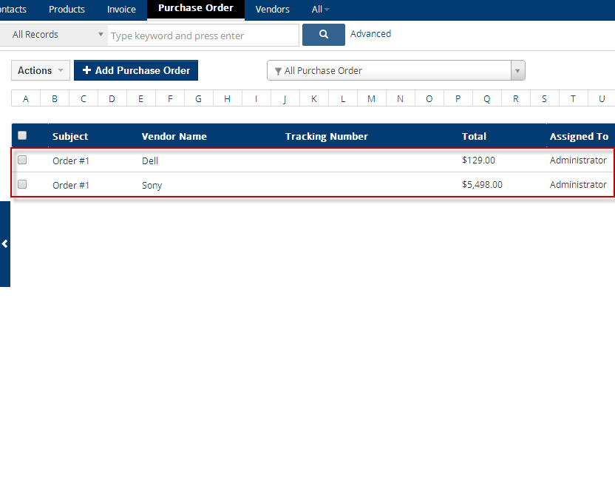Filter records by letter R
The width and height of the screenshot is (615, 500).
point(516,98)
